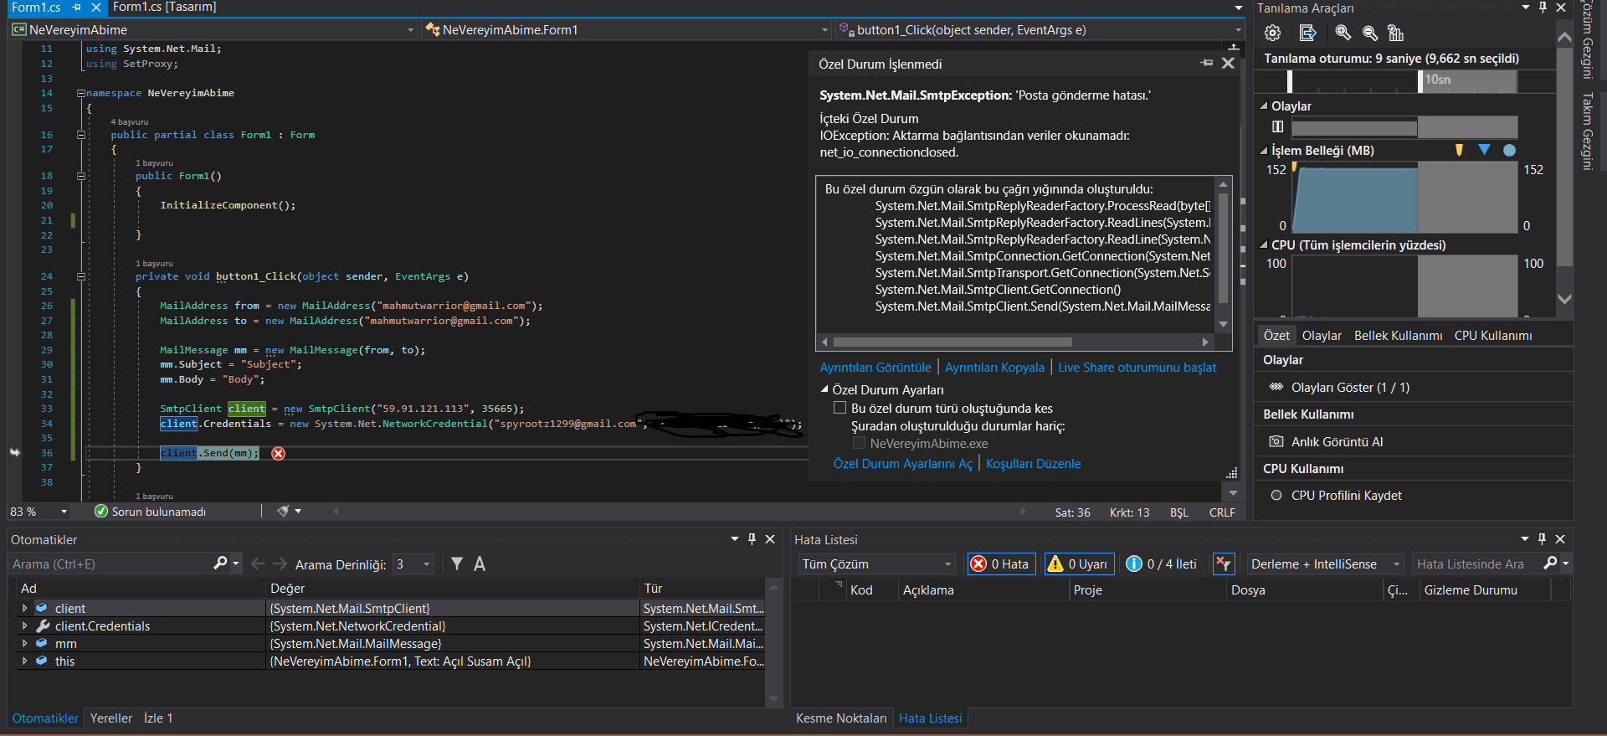Click the camera icon for Anlık Görüntü Al

click(1276, 441)
